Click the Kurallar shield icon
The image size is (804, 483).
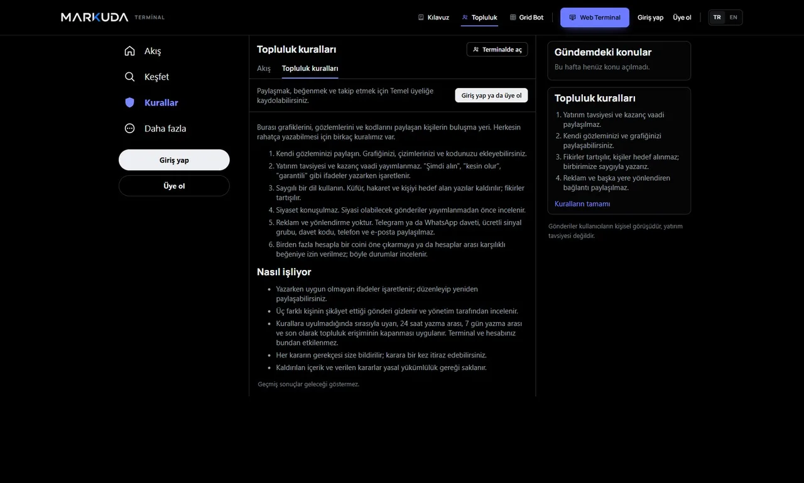click(129, 102)
